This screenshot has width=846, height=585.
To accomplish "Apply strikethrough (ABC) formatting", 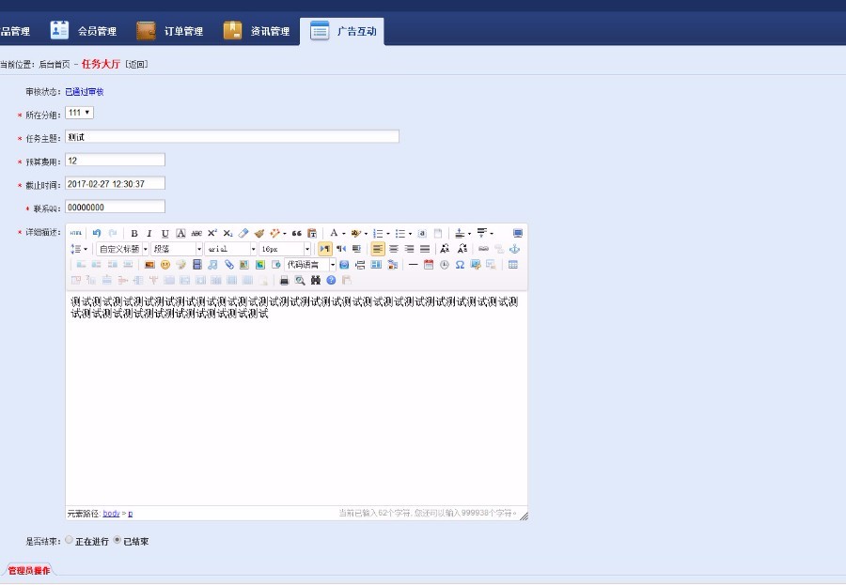I will click(196, 234).
